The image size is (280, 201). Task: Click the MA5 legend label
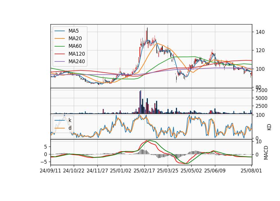pyautogui.click(x=73, y=31)
